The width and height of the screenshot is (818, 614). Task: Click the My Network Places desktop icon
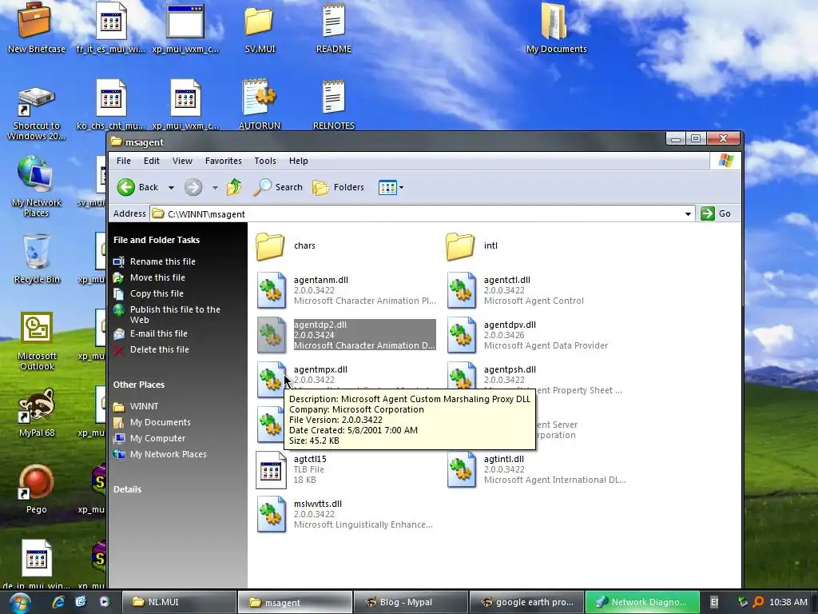point(35,173)
